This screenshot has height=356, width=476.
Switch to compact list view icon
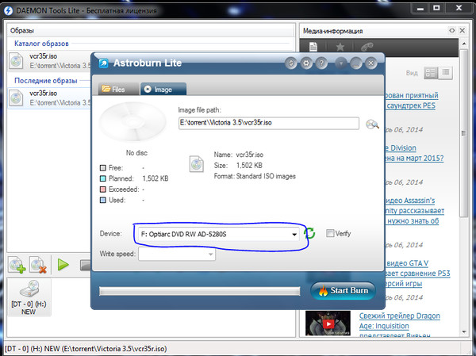coord(446,72)
